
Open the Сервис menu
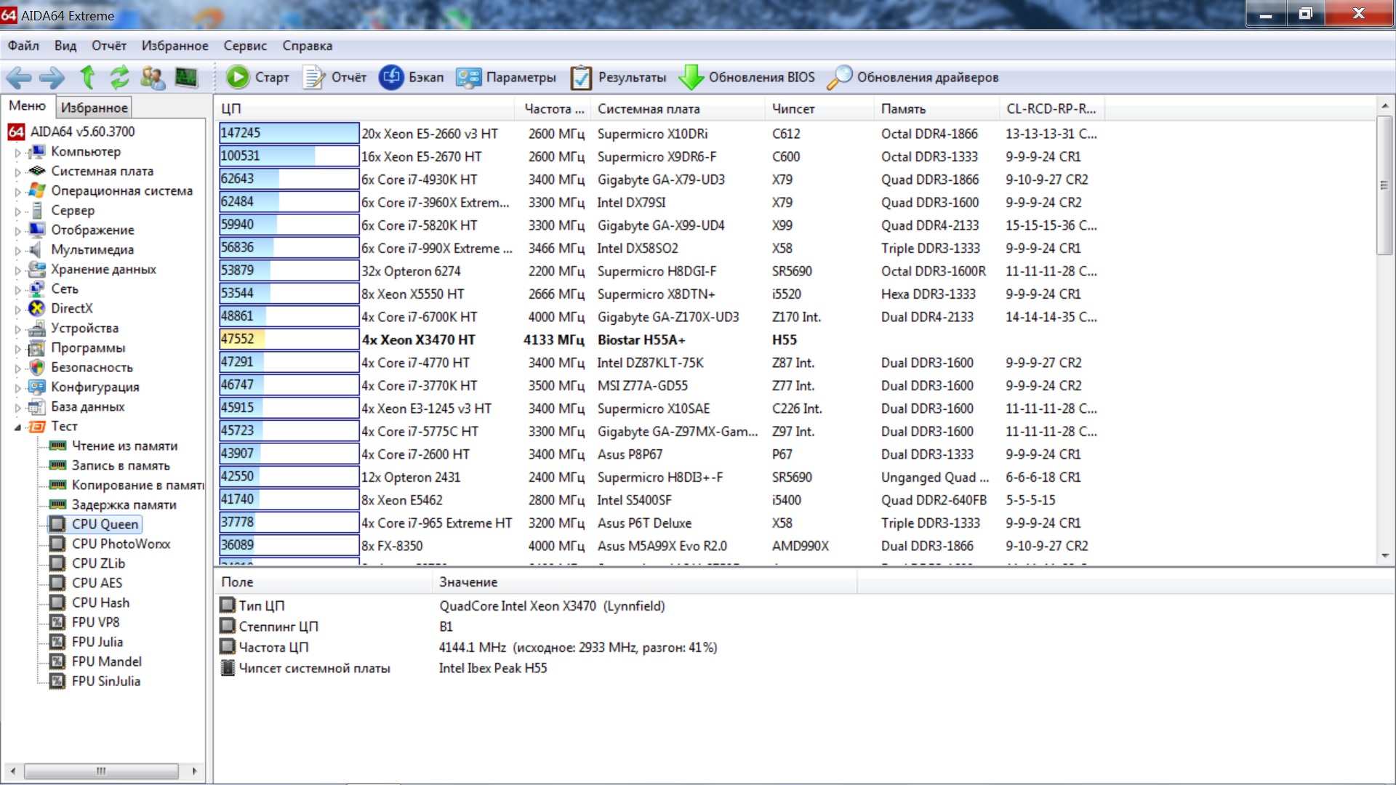tap(245, 46)
